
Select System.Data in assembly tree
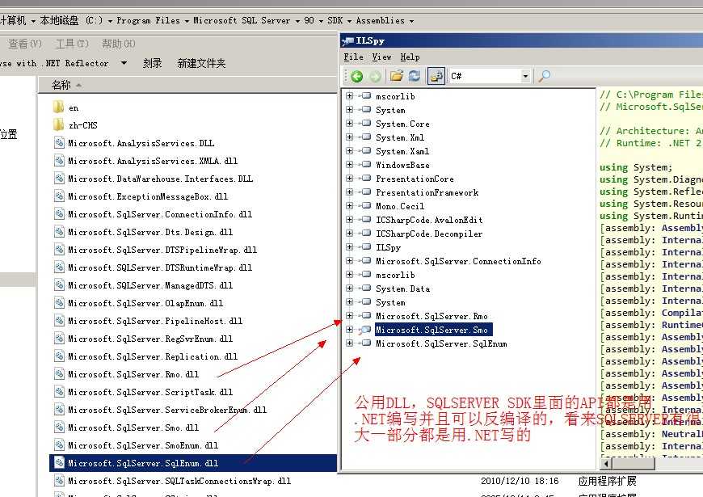pyautogui.click(x=402, y=289)
